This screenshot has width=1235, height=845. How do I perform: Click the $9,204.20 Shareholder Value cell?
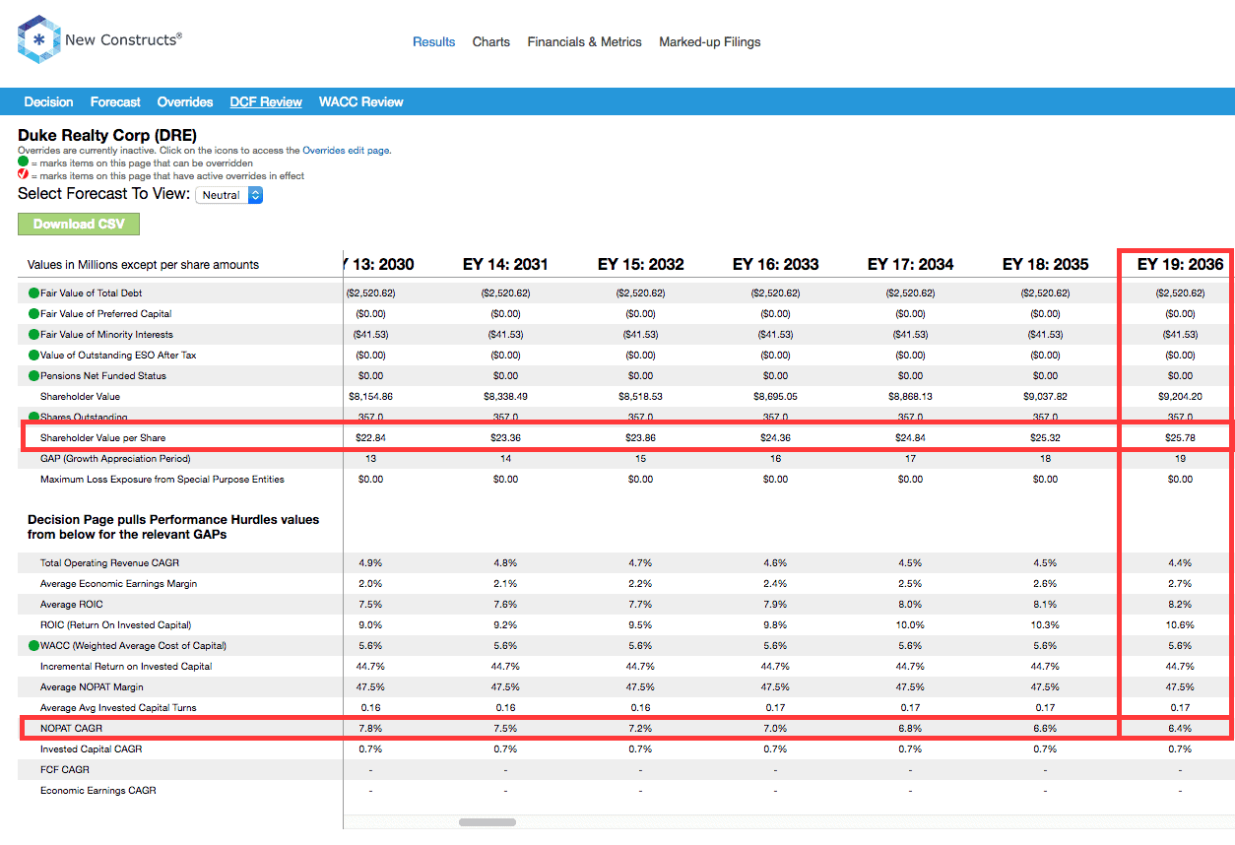pyautogui.click(x=1180, y=396)
